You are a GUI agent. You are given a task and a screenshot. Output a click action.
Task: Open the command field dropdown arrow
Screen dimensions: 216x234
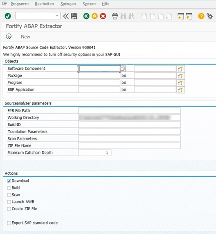tap(57, 16)
